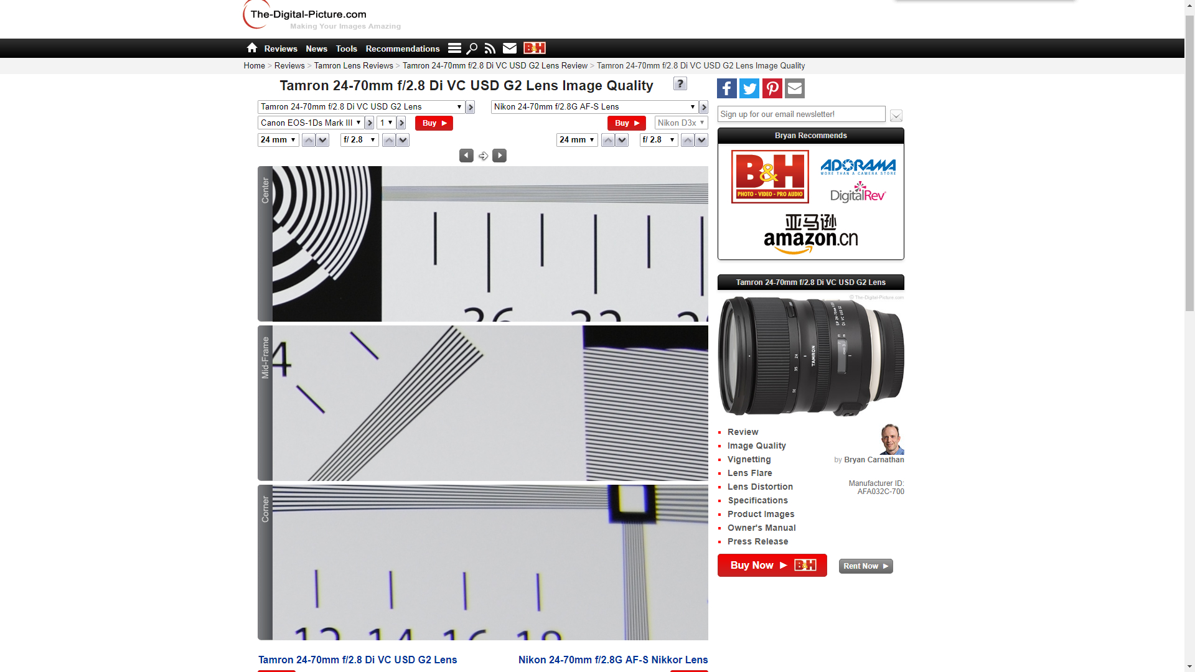The height and width of the screenshot is (672, 1195).
Task: Increase left lens focal length with up stepper
Action: tap(309, 140)
